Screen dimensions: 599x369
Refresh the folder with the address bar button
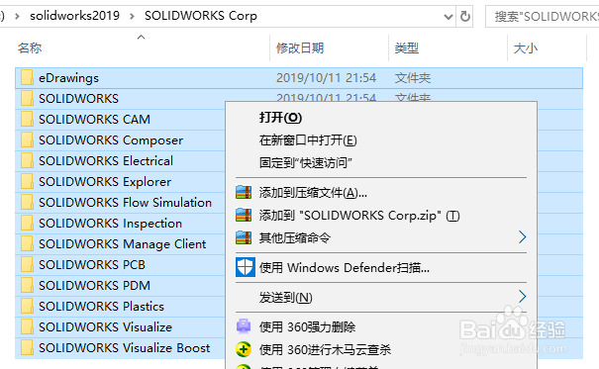click(x=465, y=16)
